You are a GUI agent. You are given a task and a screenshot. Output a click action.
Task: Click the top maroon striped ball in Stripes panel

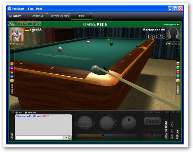(178, 64)
